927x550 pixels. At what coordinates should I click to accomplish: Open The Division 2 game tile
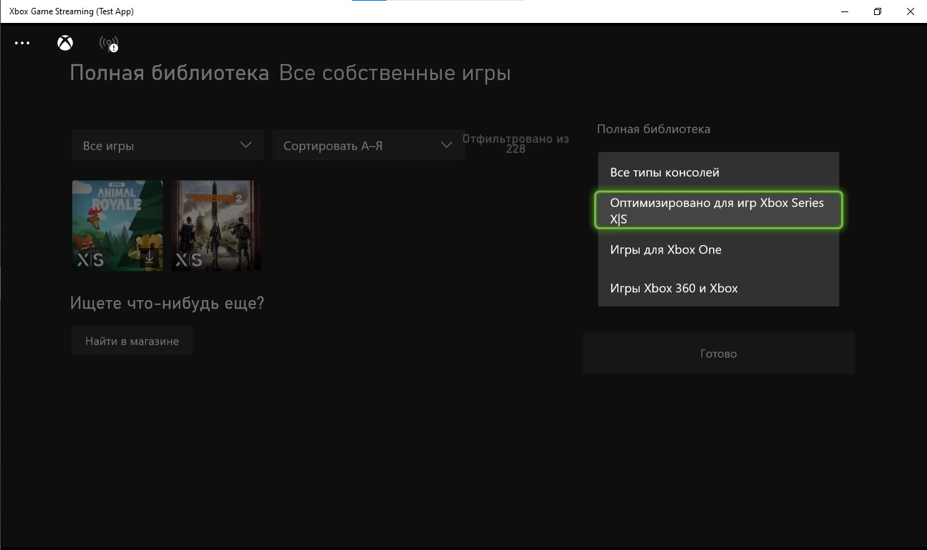pos(216,226)
